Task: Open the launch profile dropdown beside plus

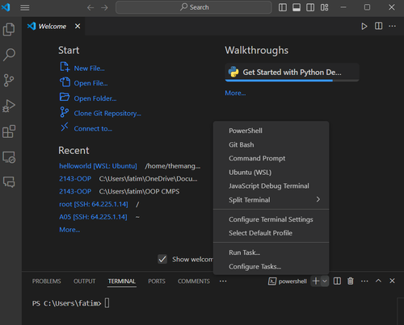Action: tap(325, 281)
